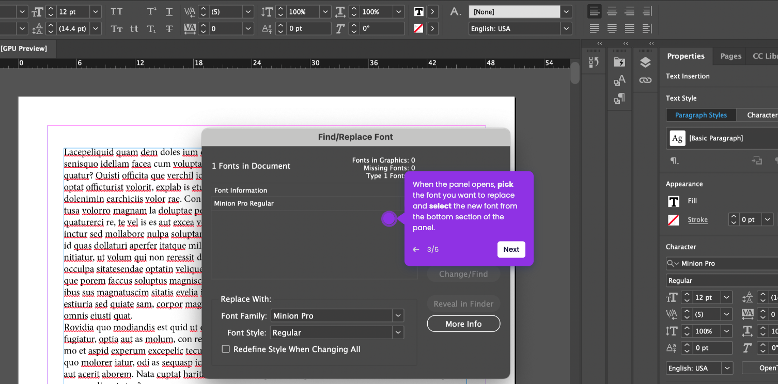This screenshot has width=778, height=384.
Task: Switch to the Pages tab
Action: tap(730, 56)
